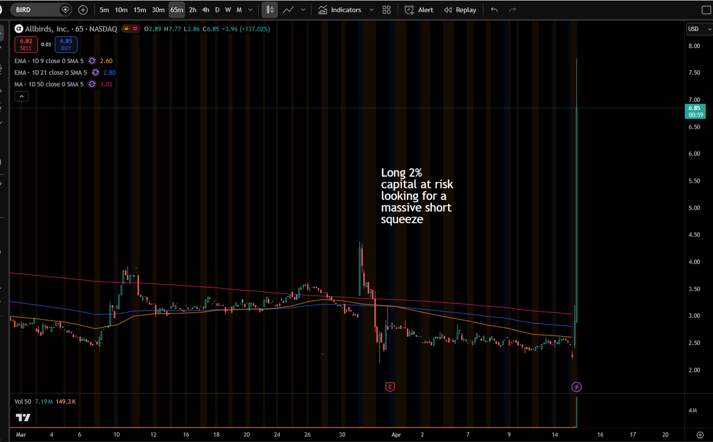Click the pink wavy data status icon

click(135, 29)
